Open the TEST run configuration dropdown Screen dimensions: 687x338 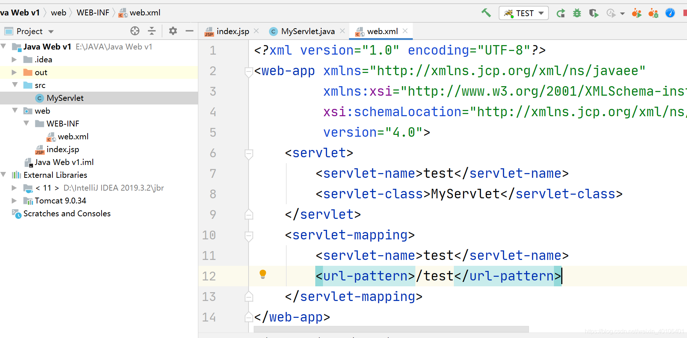[x=523, y=13]
